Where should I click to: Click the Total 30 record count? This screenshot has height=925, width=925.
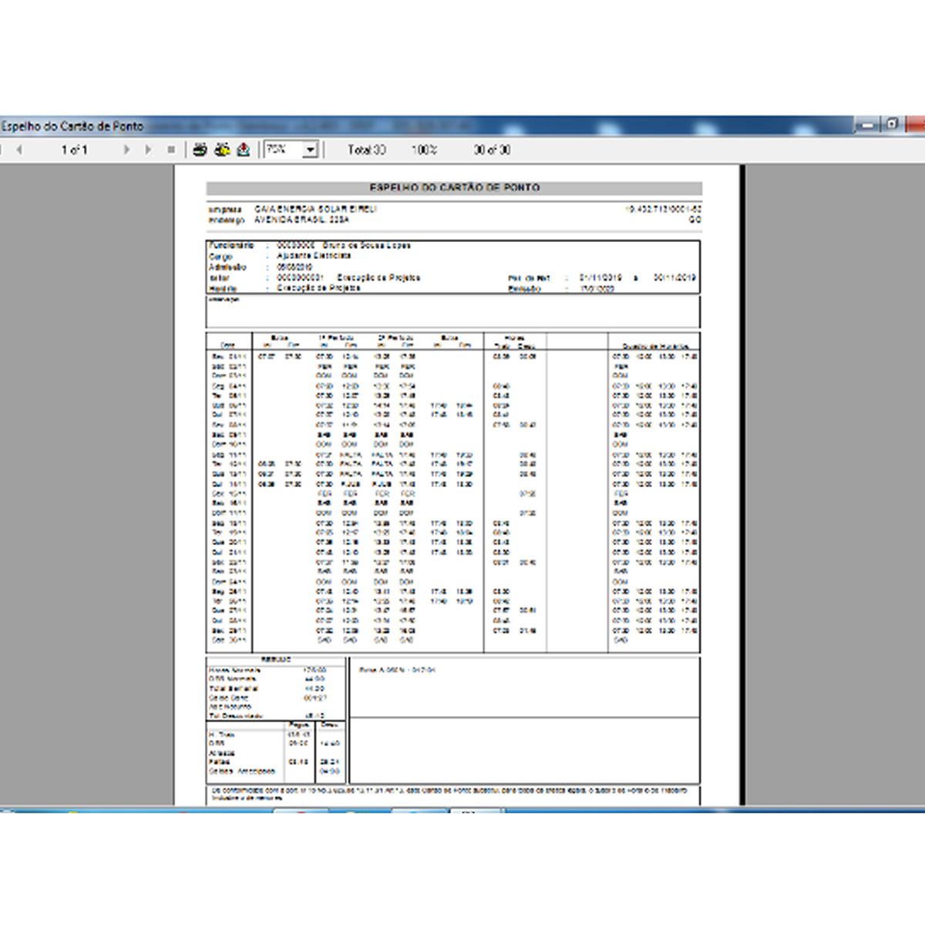(366, 150)
